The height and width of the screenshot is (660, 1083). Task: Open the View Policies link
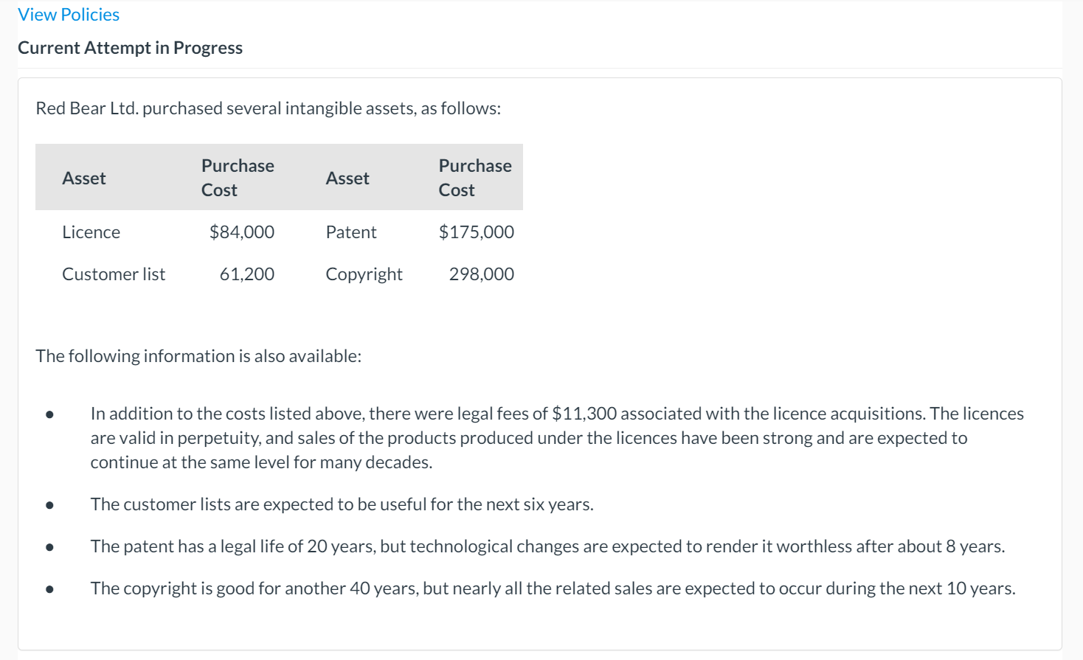point(68,14)
